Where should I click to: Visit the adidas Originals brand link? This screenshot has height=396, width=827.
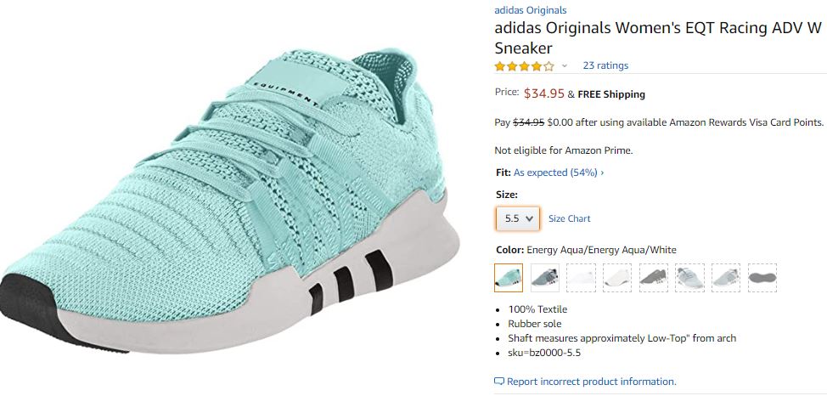531,10
